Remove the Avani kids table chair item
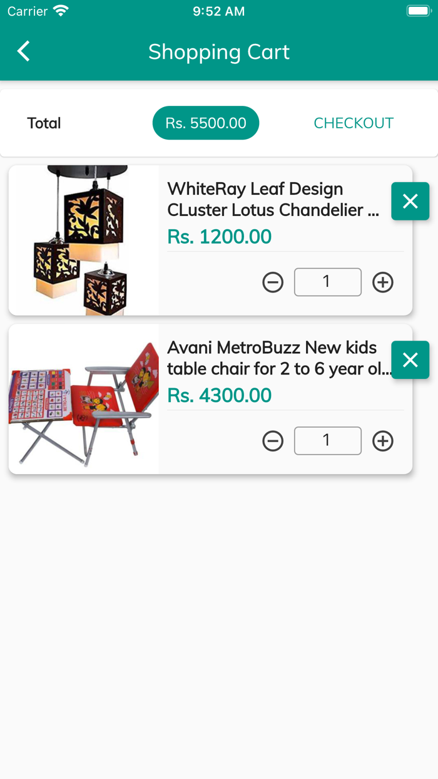 410,359
